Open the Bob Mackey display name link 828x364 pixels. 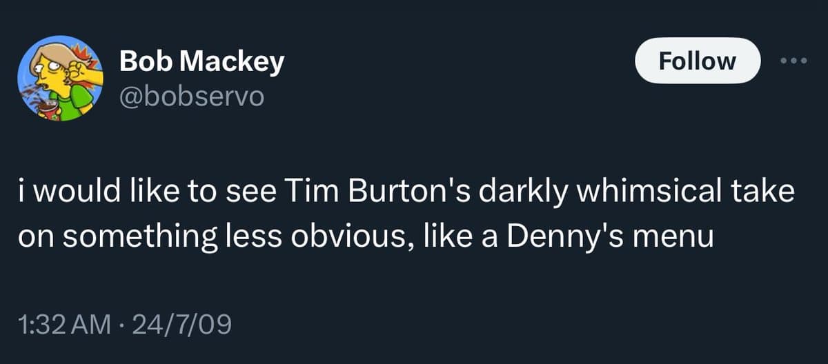201,62
